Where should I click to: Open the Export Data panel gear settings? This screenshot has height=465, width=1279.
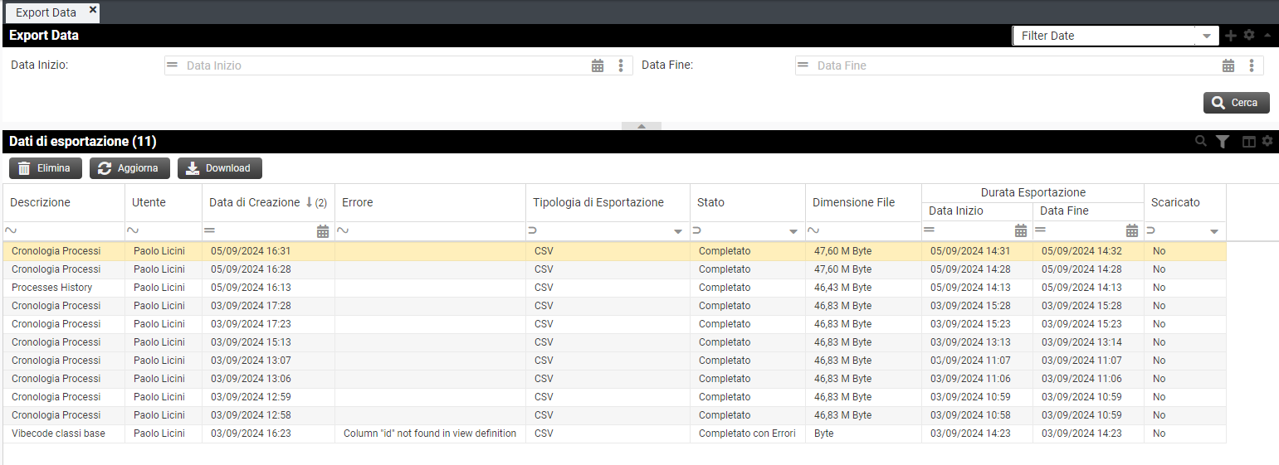coord(1249,36)
